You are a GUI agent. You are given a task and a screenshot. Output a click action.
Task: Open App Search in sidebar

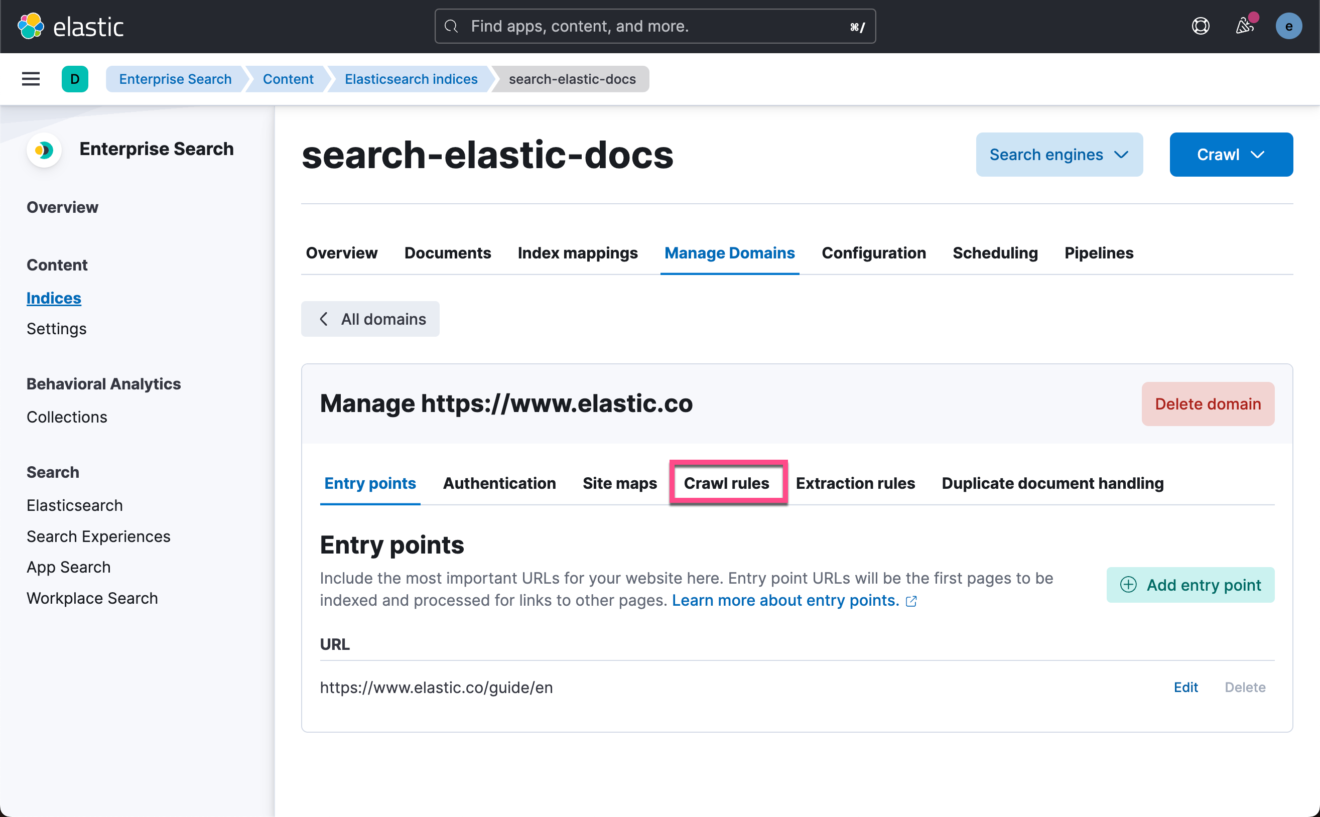pyautogui.click(x=69, y=567)
